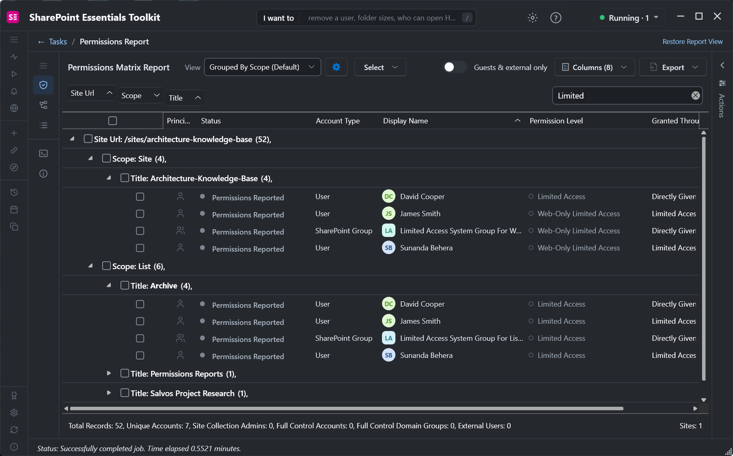
Task: Focus the I want to search box
Action: click(366, 18)
